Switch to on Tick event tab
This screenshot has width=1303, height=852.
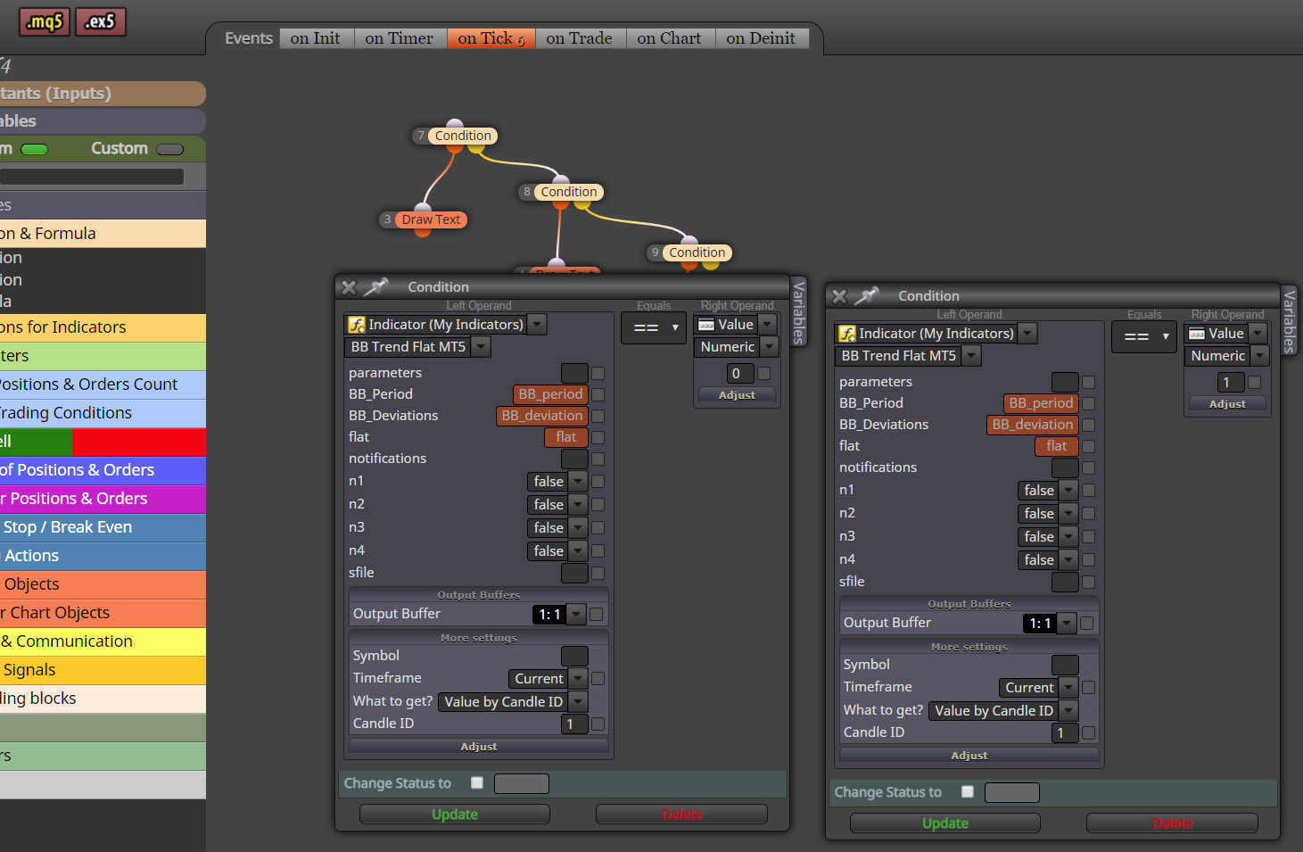tap(491, 38)
